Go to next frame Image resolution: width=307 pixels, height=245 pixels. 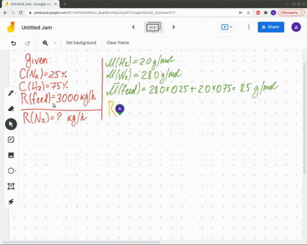tap(173, 27)
